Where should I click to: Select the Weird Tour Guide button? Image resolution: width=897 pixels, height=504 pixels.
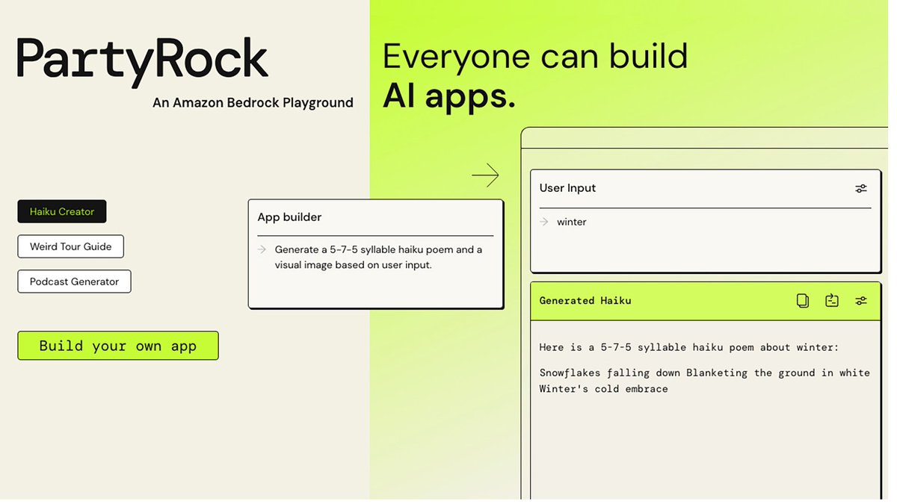[71, 246]
